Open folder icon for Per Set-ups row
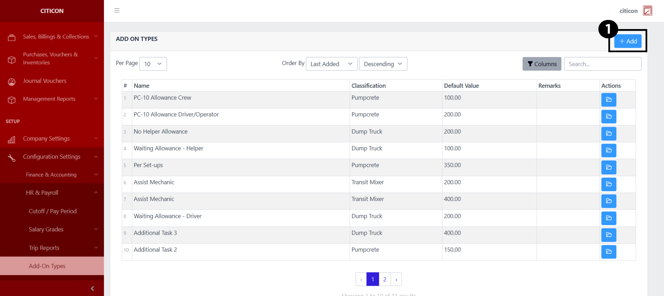Image resolution: width=664 pixels, height=296 pixels. [x=609, y=167]
